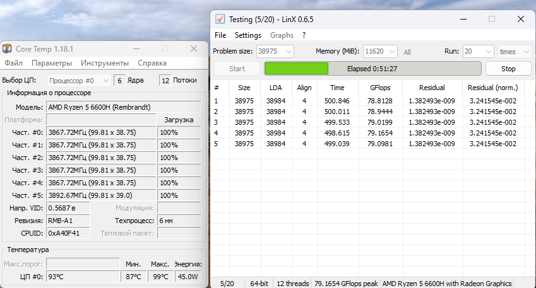This screenshot has width=536, height=288.
Task: Click the Elapsed progress bar
Action: 372,69
